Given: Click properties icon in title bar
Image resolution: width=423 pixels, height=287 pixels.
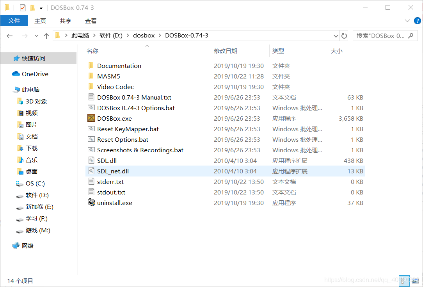Looking at the screenshot, I should coord(23,8).
